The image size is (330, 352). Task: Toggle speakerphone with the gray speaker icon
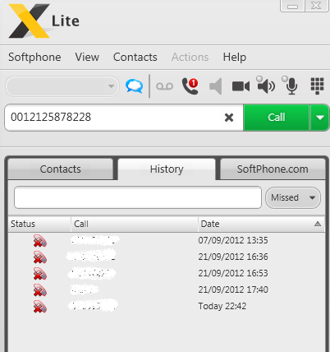point(215,86)
